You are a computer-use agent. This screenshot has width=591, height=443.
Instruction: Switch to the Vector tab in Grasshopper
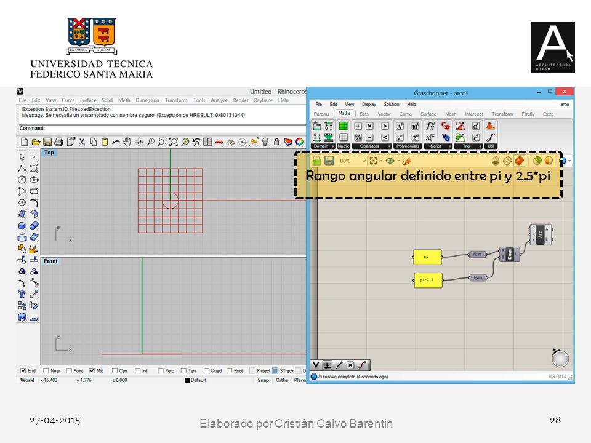[x=384, y=114]
